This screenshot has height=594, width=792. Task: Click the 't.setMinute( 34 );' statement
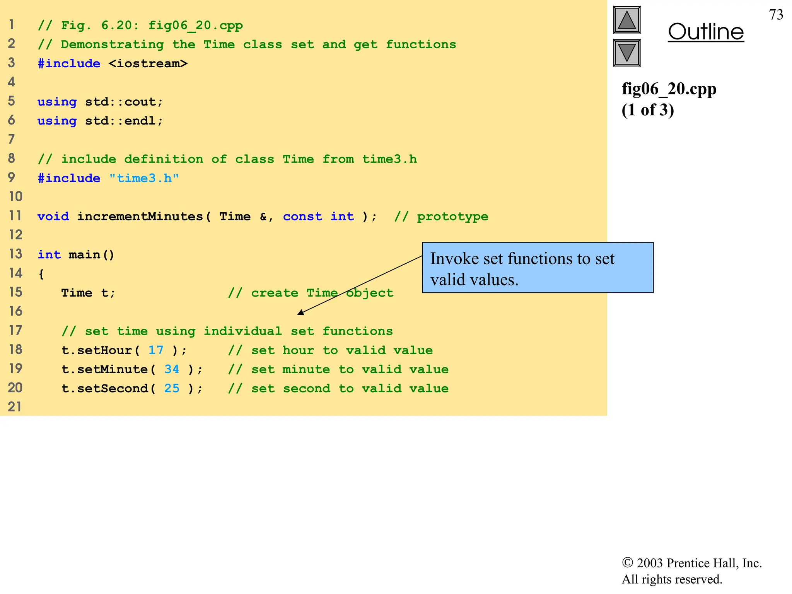(132, 369)
